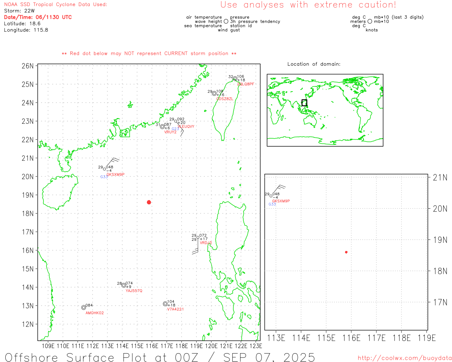Click the 'Location of domain:' caption

point(314,64)
